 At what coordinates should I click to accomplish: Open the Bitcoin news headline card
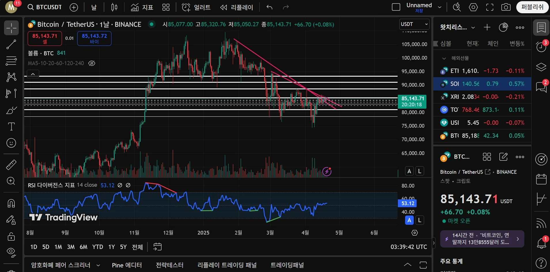click(482, 239)
